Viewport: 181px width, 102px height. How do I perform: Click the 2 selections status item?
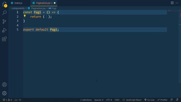click(x=86, y=100)
